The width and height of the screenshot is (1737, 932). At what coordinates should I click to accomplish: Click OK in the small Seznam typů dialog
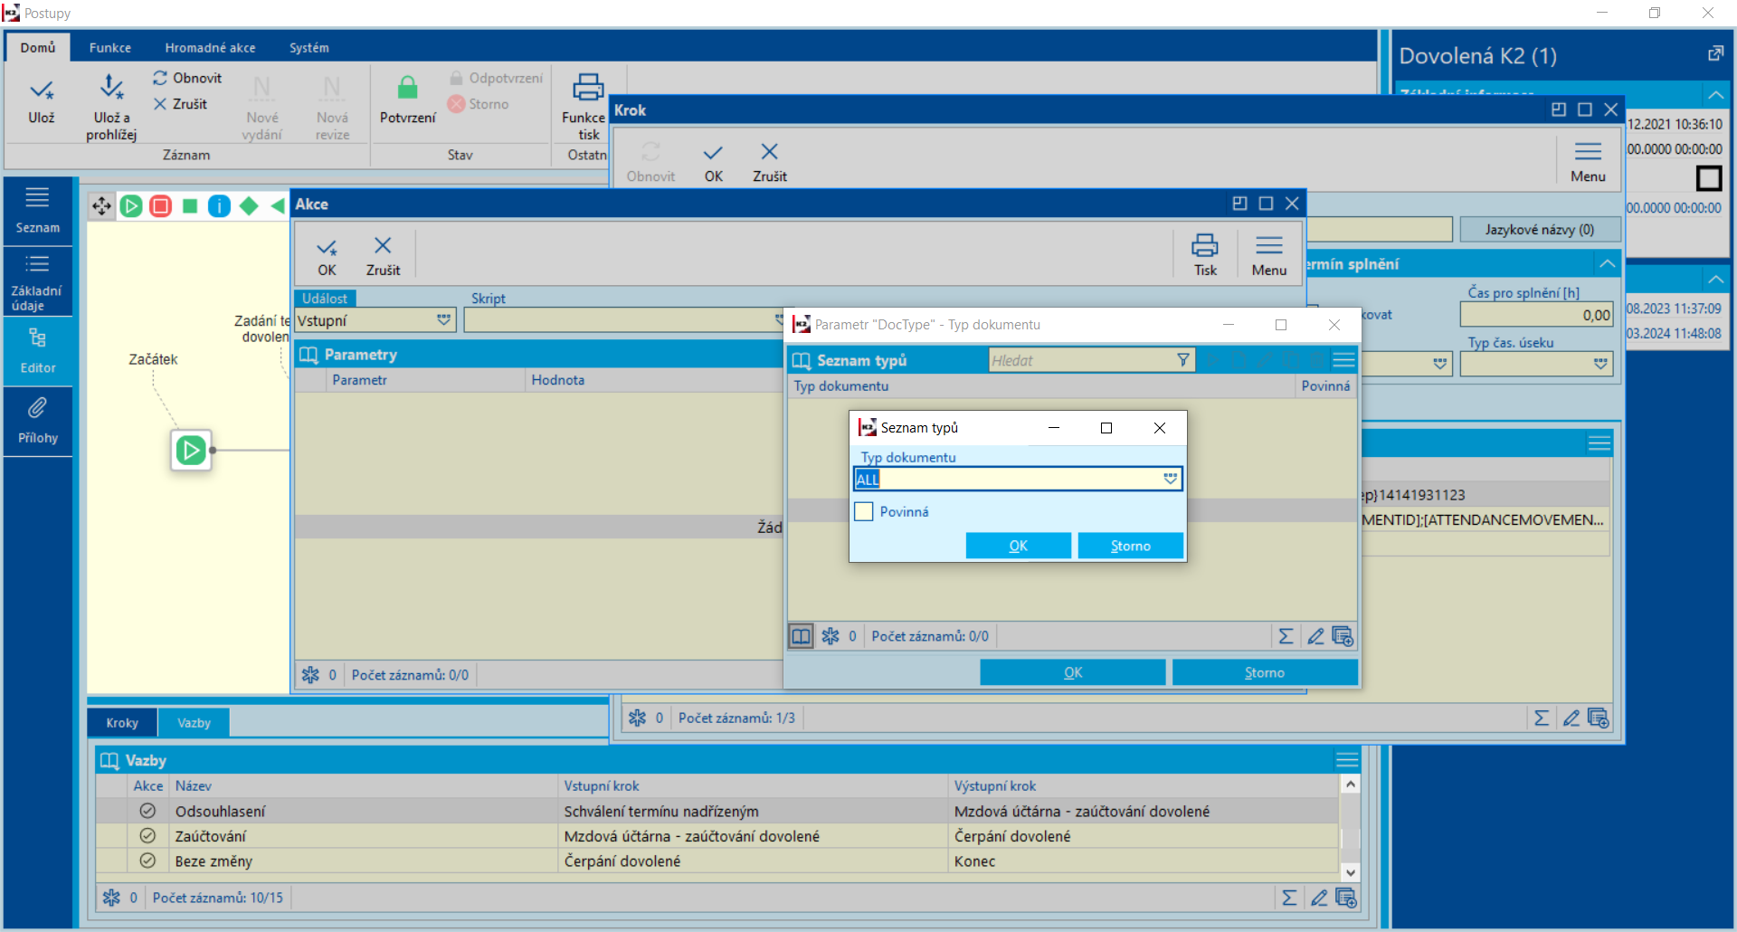click(1019, 546)
